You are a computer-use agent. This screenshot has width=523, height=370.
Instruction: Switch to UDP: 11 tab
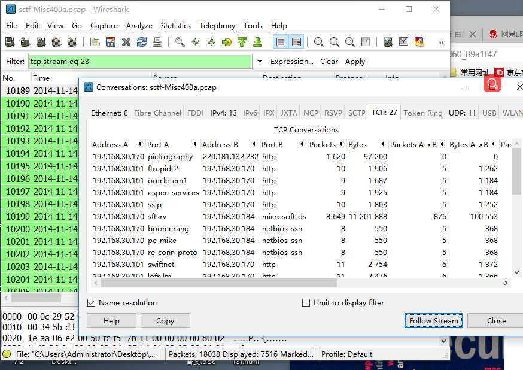462,113
